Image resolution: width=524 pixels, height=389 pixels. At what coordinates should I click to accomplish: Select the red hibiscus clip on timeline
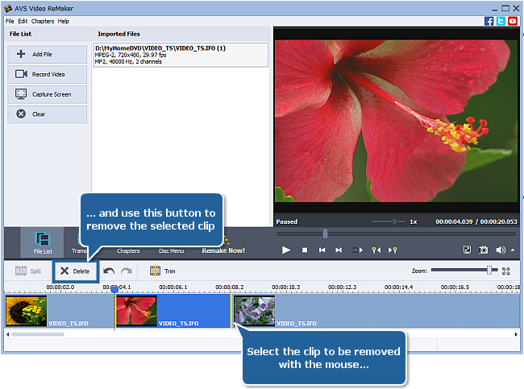tap(173, 311)
